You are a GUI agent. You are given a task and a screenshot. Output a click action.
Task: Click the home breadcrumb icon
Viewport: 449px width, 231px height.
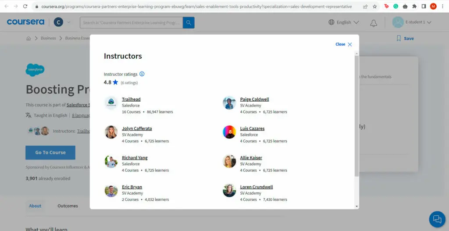(29, 39)
